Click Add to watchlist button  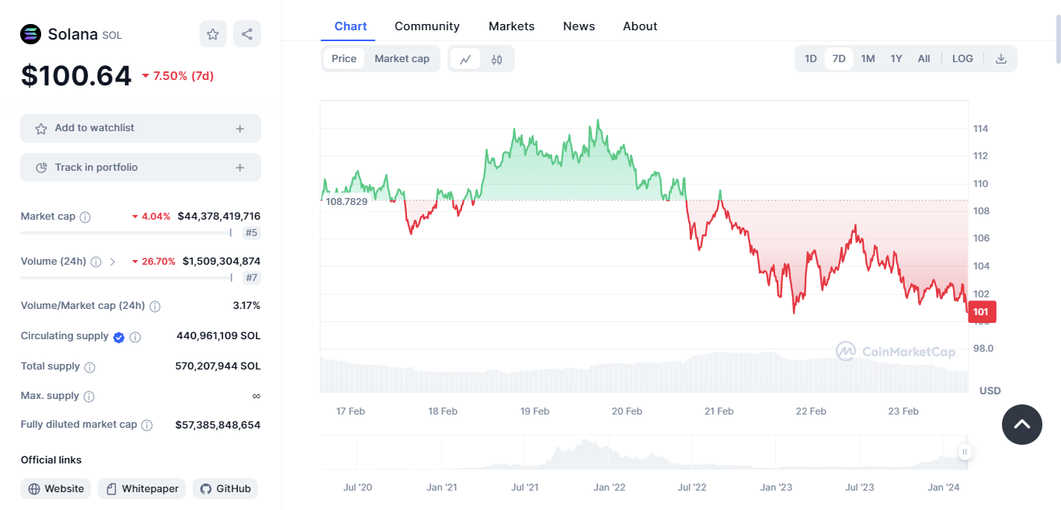tap(141, 129)
